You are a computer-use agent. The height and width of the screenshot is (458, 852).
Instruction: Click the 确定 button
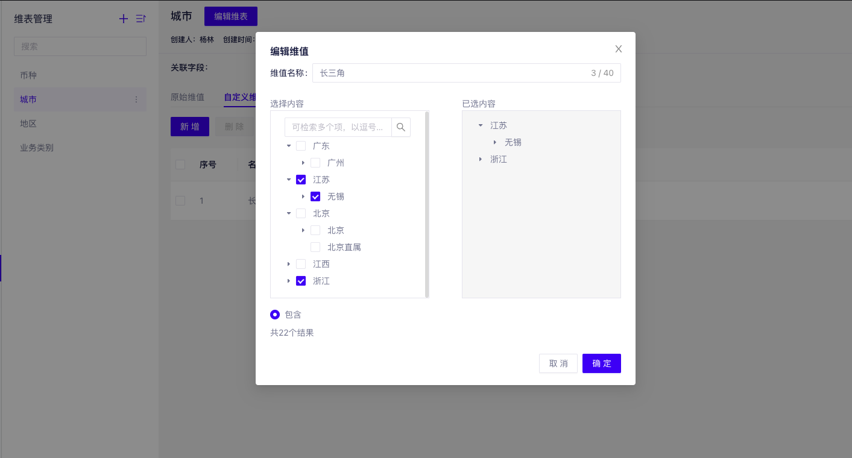(x=601, y=363)
